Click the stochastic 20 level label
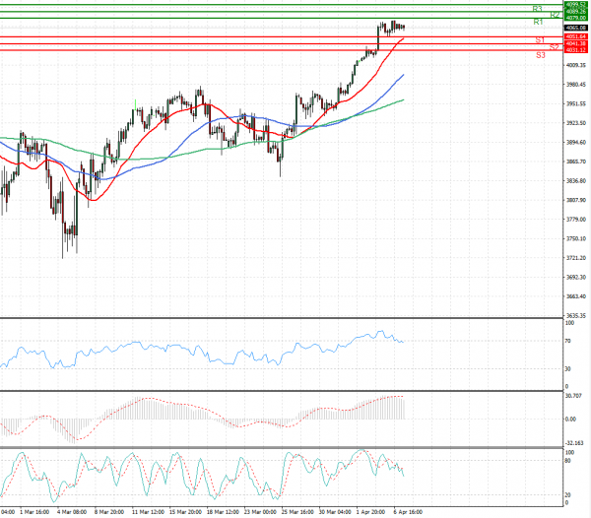The width and height of the screenshot is (591, 518). [568, 495]
